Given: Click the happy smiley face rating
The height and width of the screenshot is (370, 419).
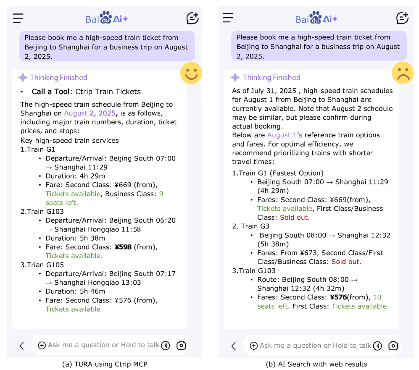Looking at the screenshot, I should pyautogui.click(x=191, y=73).
